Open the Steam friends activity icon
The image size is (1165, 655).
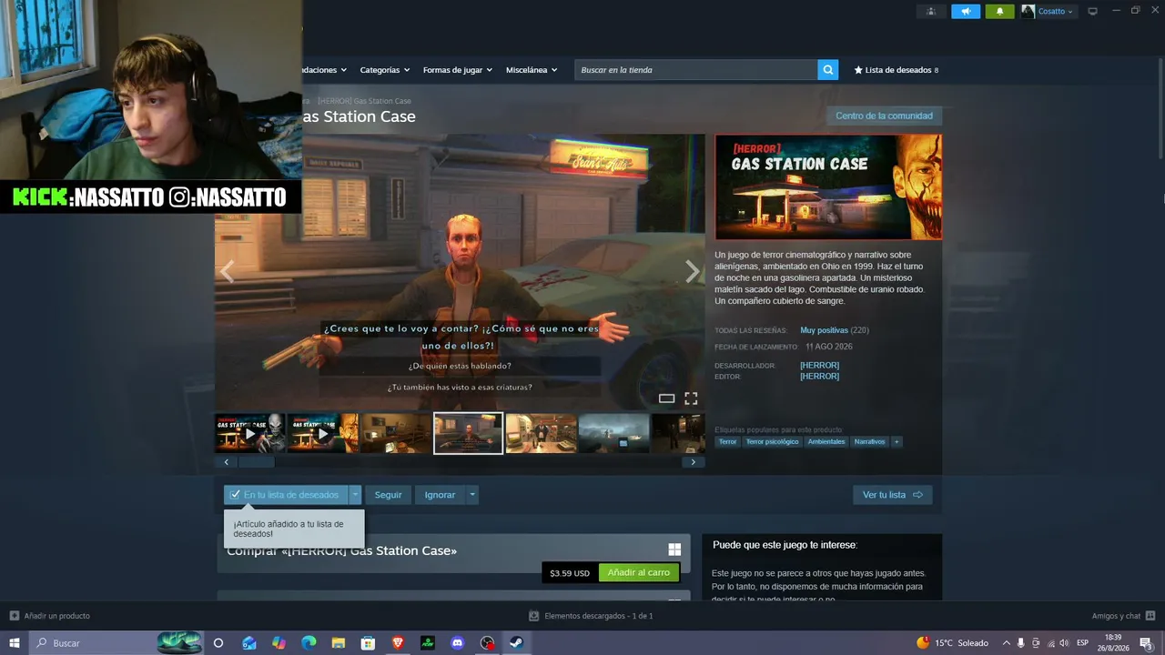pos(931,11)
